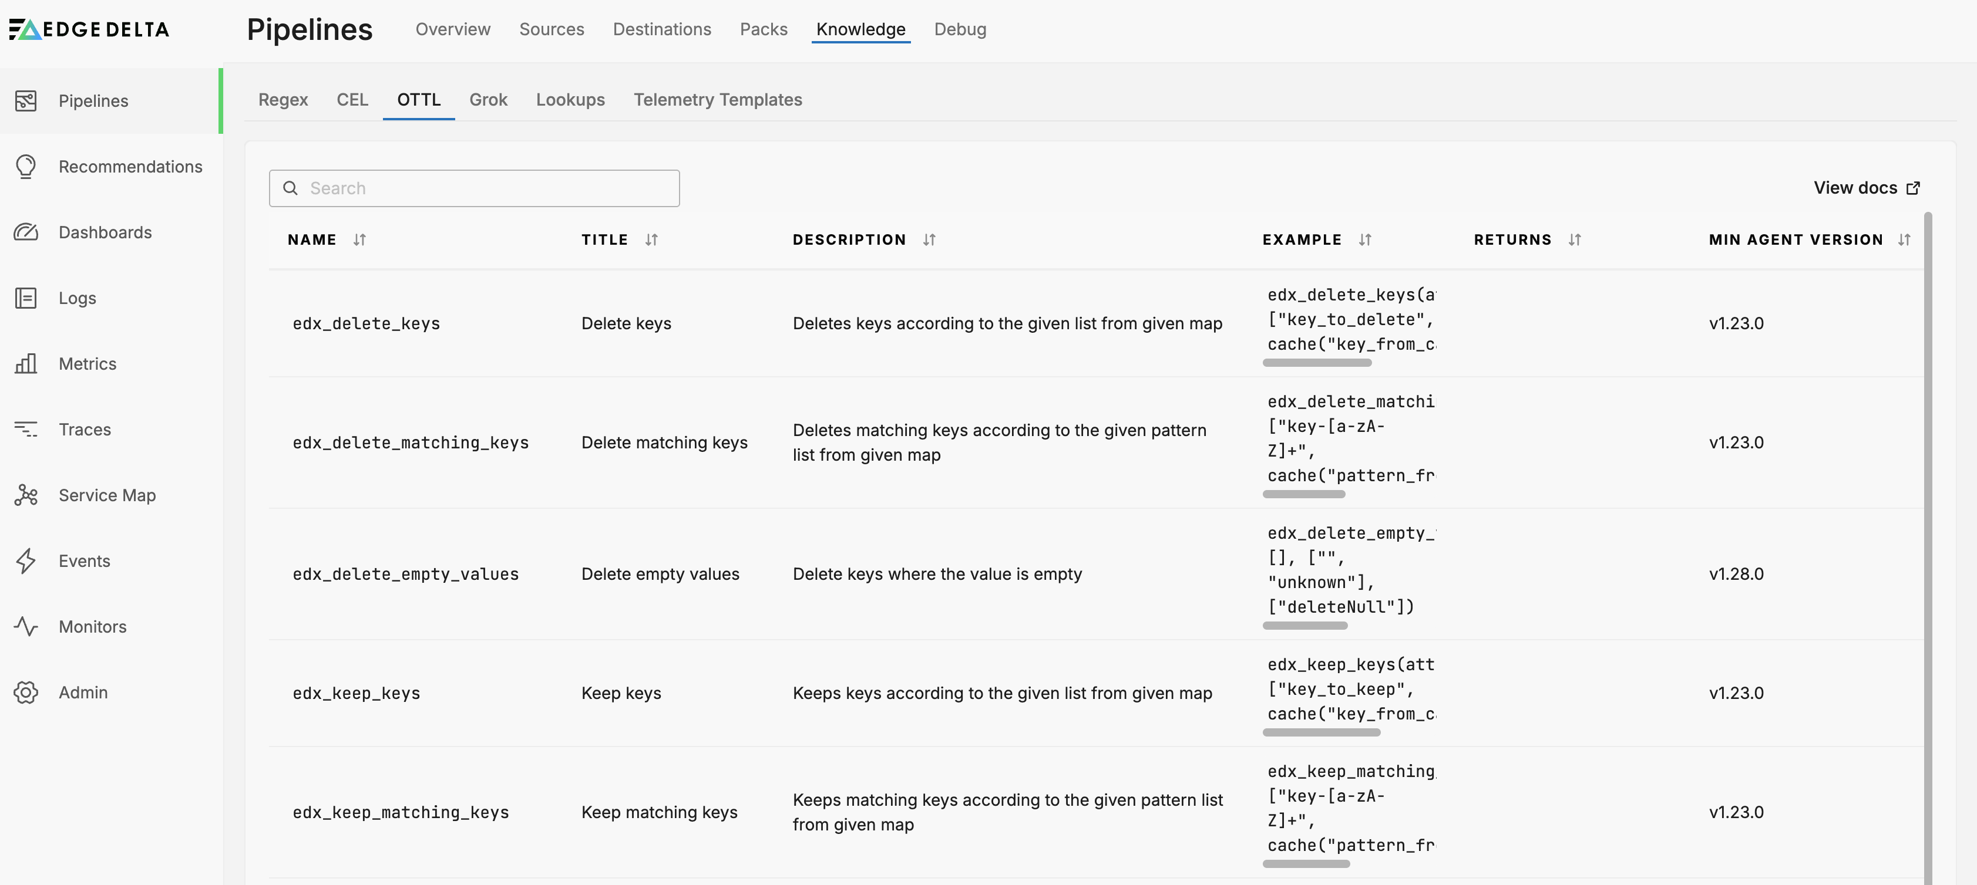Click the Dashboards sidebar label

pos(105,232)
